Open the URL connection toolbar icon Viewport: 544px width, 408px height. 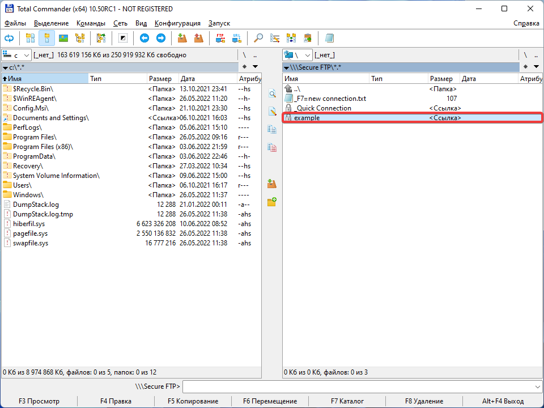click(x=236, y=38)
